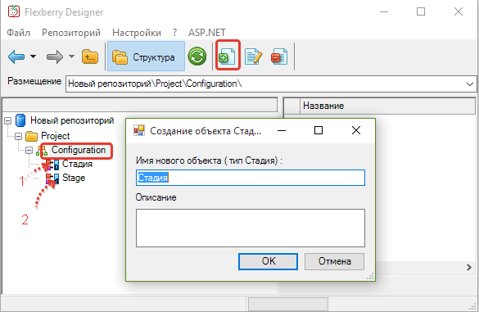Click the Flexberry Designer strawberry icon
This screenshot has width=479, height=312.
click(14, 12)
